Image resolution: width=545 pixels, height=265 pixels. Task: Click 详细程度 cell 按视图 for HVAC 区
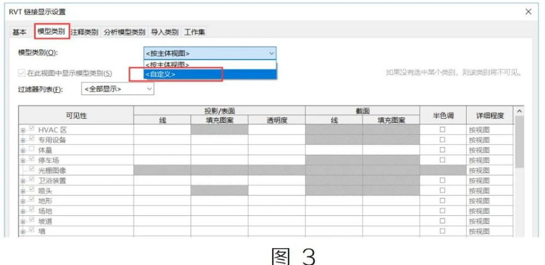tap(490, 130)
